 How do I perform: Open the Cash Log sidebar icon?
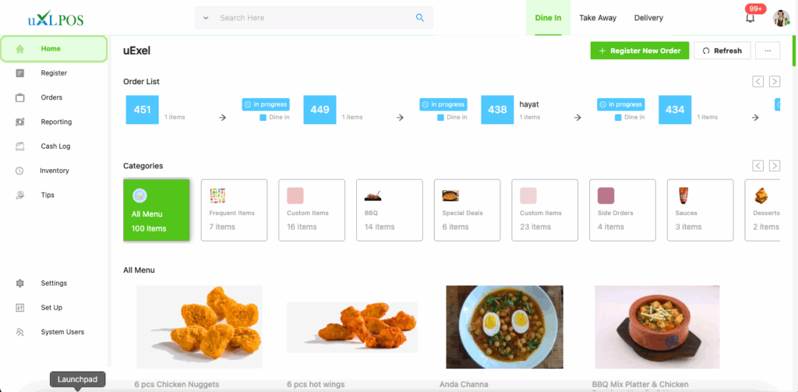19,147
